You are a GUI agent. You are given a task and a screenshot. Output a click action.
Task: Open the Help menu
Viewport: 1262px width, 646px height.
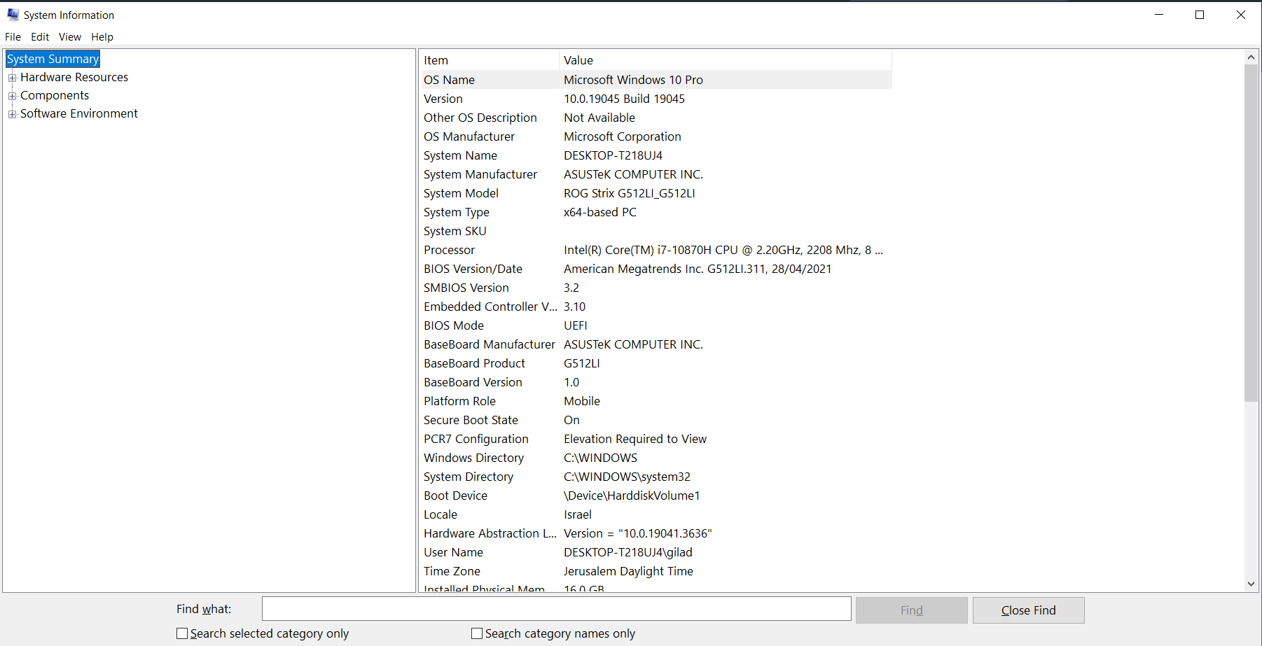coord(102,37)
